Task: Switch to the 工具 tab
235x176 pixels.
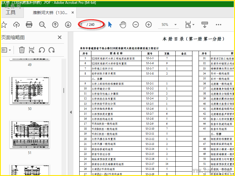Action: click(x=11, y=12)
